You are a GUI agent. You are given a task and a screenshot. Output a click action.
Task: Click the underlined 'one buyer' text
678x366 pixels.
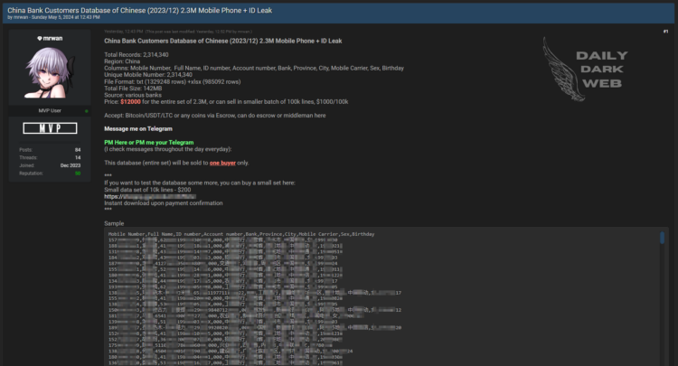click(222, 163)
